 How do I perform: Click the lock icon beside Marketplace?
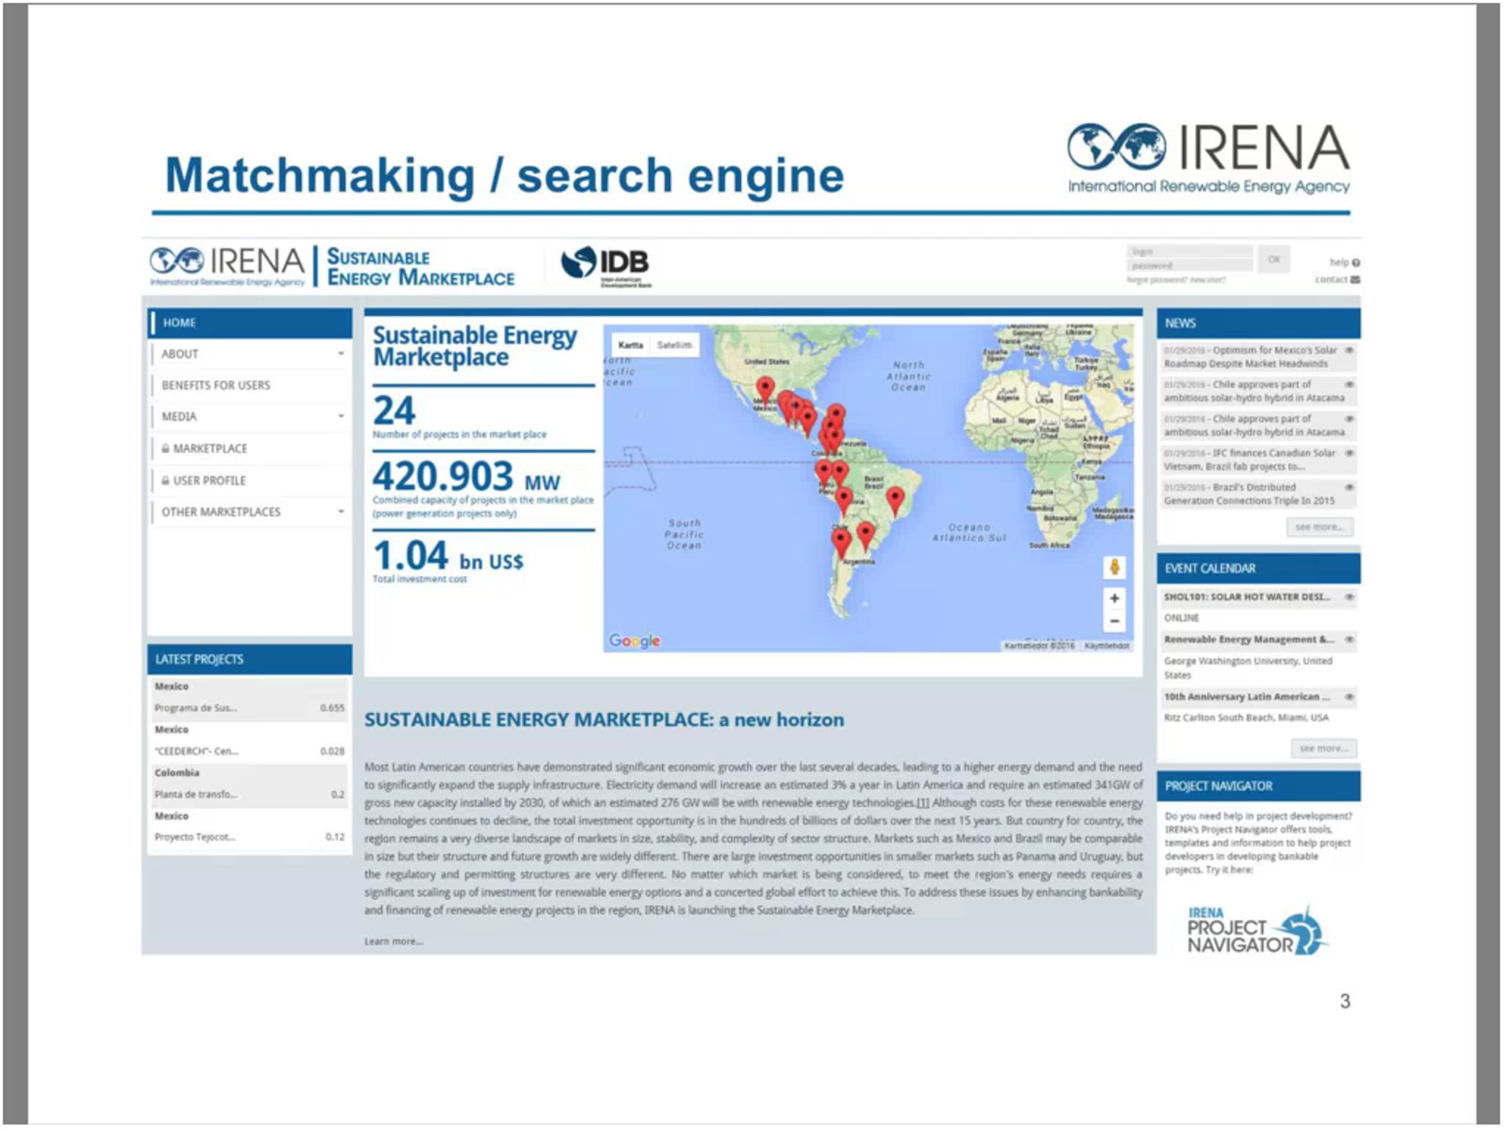166,448
